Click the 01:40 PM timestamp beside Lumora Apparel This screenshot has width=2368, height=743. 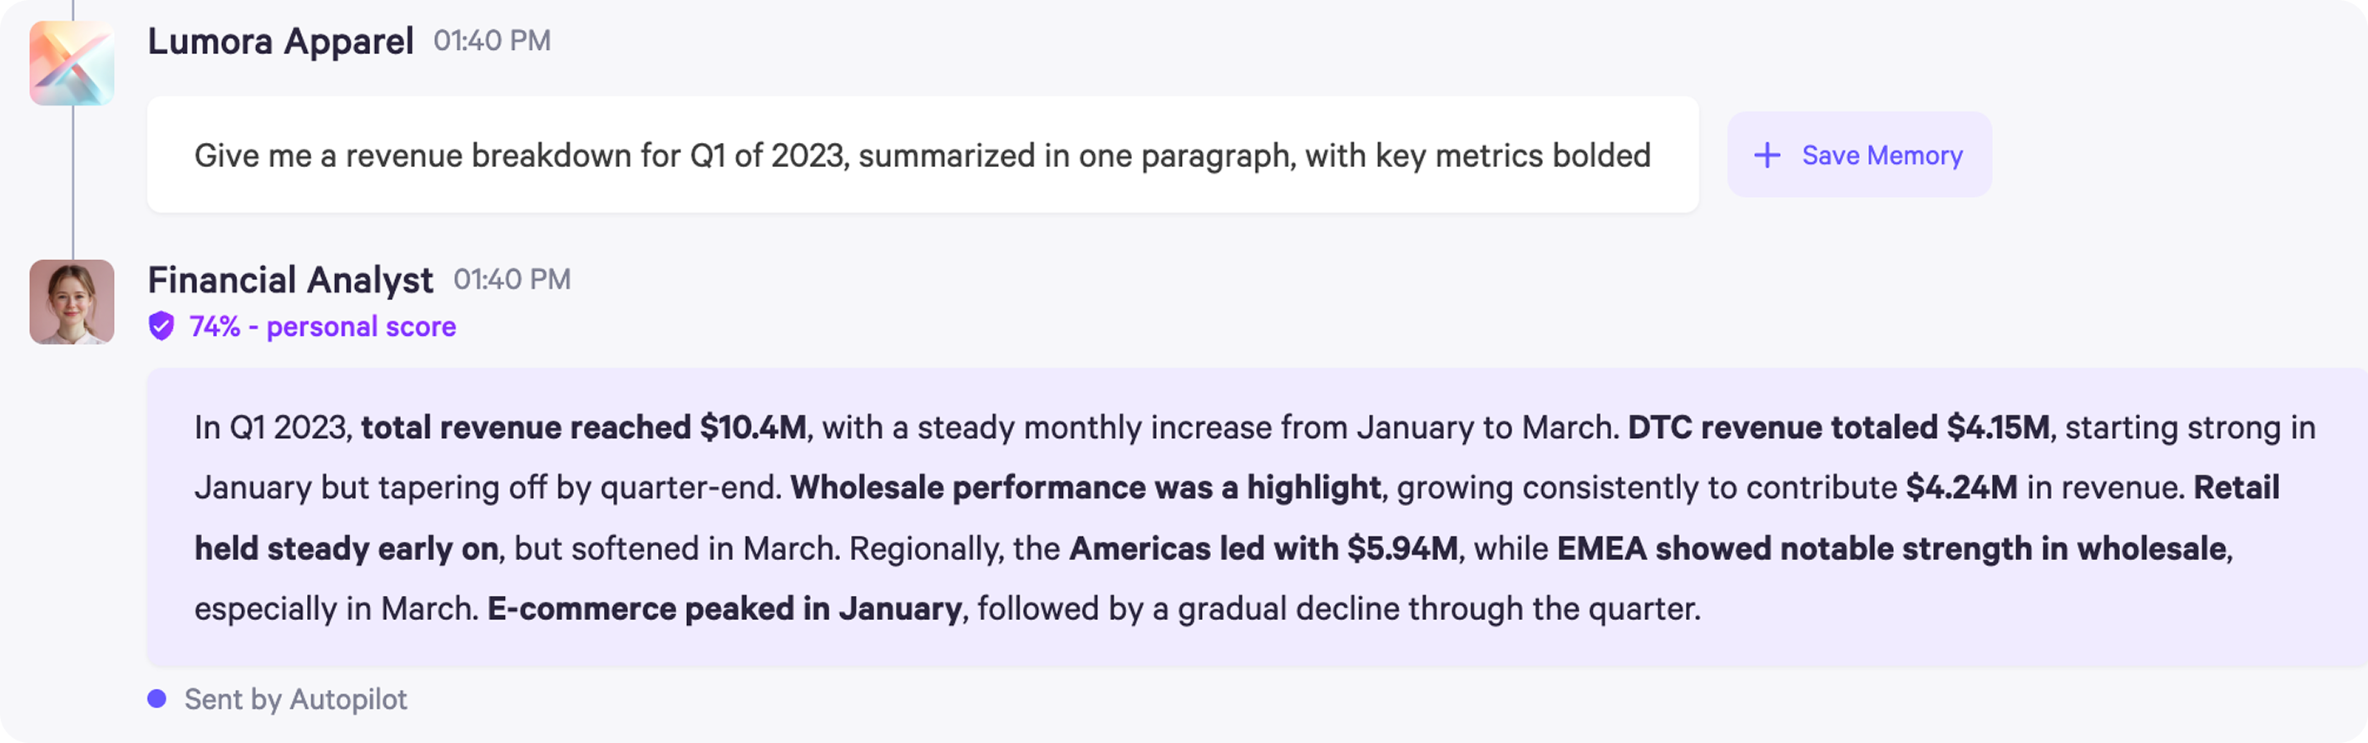492,42
